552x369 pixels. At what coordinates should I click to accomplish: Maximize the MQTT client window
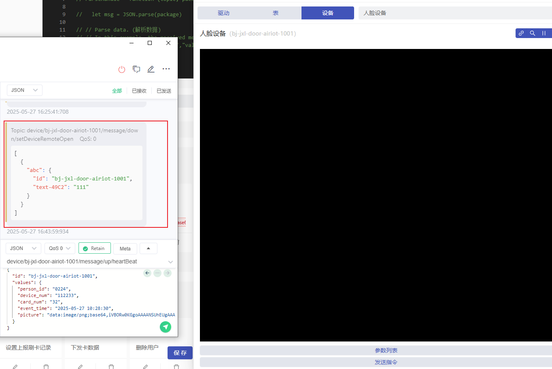click(150, 43)
